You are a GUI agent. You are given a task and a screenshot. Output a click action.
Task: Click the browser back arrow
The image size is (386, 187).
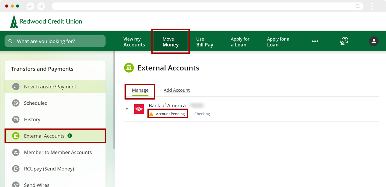tap(30, 6)
